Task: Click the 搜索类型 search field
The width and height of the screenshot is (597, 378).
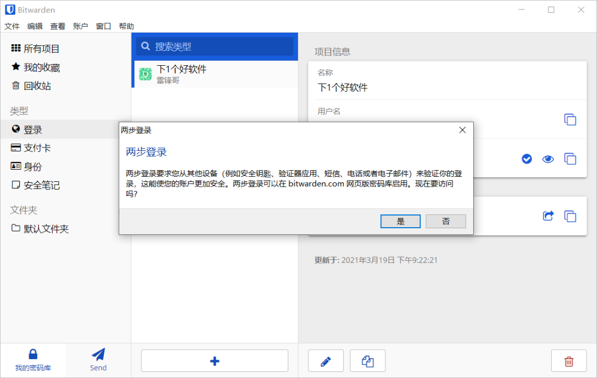Action: [x=214, y=46]
